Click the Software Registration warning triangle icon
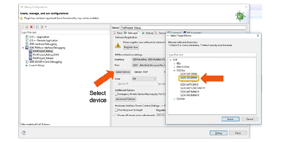The height and width of the screenshot is (142, 281). coord(118,46)
